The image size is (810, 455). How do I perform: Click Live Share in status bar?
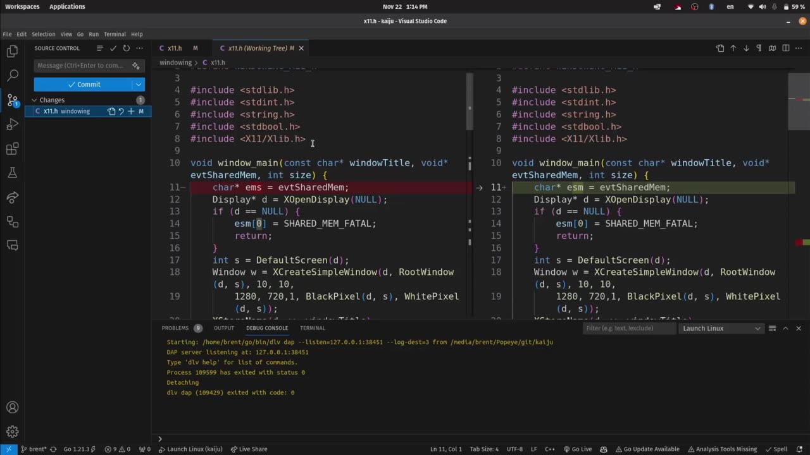click(249, 449)
